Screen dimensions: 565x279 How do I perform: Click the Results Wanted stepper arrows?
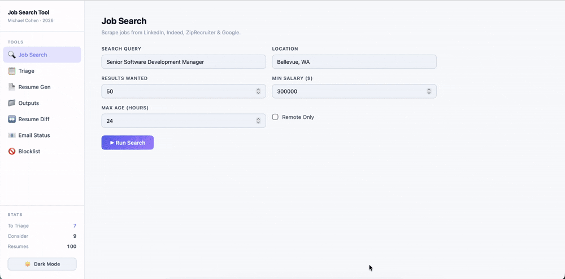pyautogui.click(x=258, y=91)
